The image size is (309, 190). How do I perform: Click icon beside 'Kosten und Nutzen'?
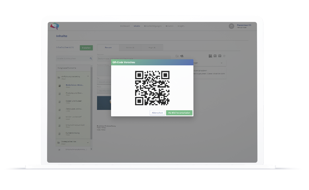[60, 102]
